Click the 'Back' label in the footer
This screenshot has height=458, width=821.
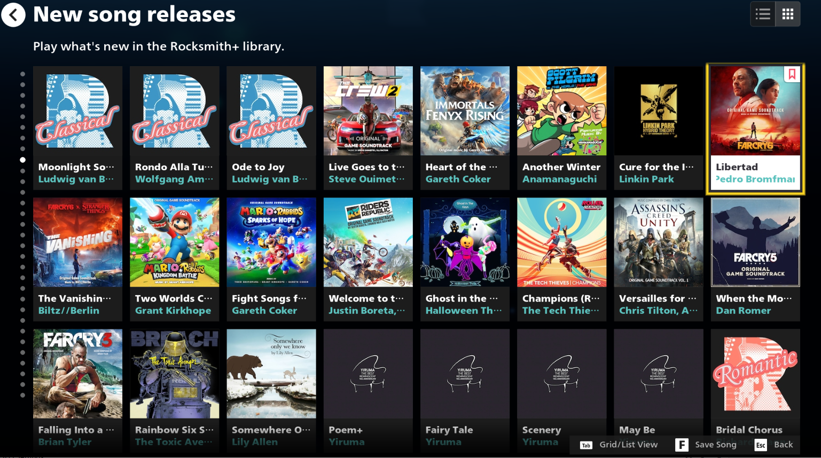(784, 445)
